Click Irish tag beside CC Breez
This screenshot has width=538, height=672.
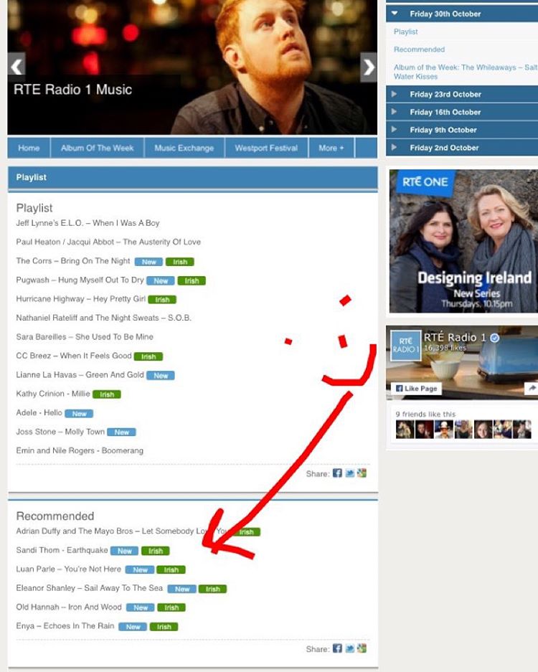(x=148, y=356)
